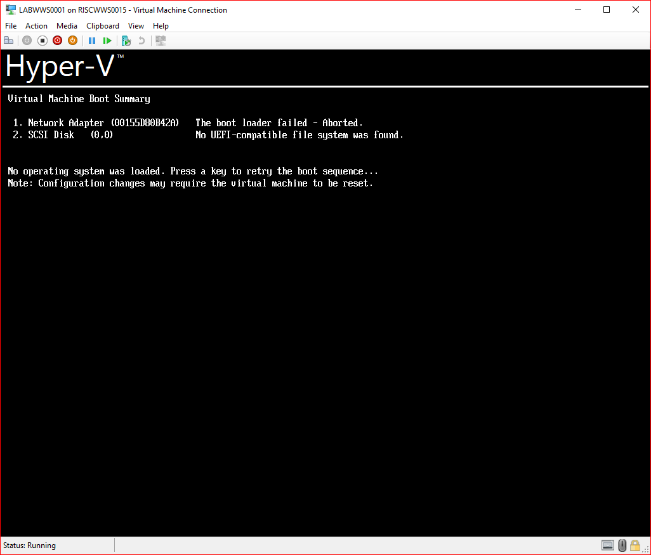Maximize the Virtual Machine Connection window

point(607,10)
